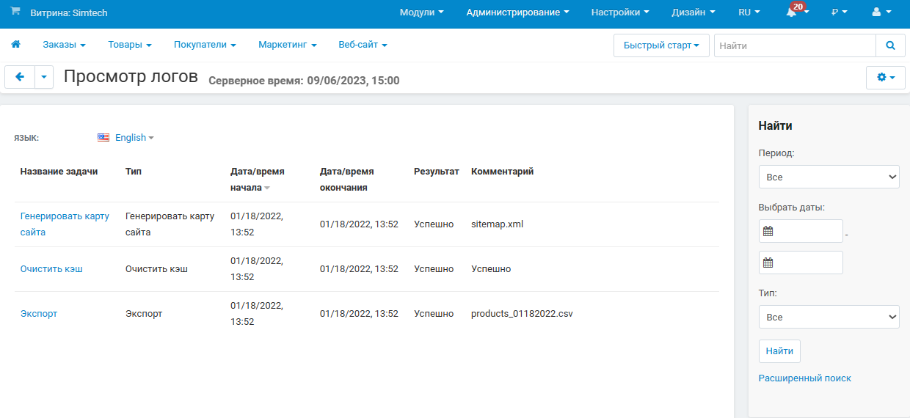910x418 pixels.
Task: Focus the start date input field
Action: (801, 231)
